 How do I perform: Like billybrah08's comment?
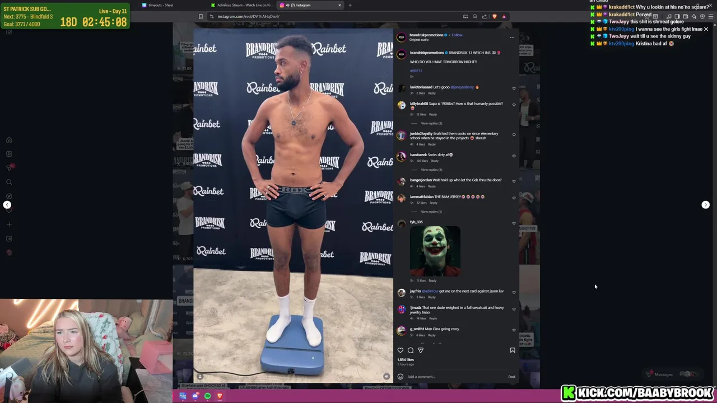(514, 105)
